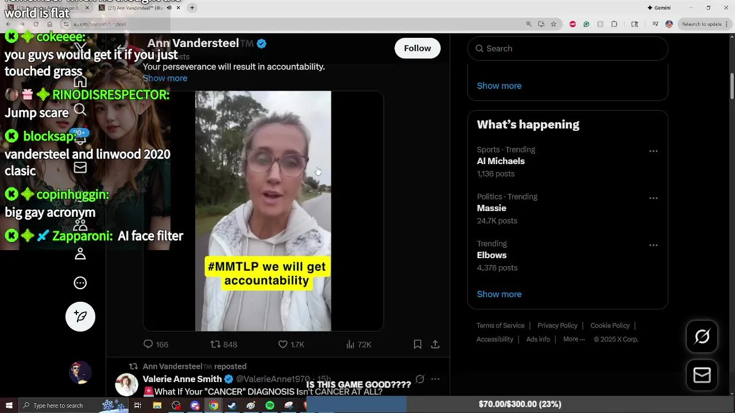Open more options for Al Michaels trend

coord(653,151)
